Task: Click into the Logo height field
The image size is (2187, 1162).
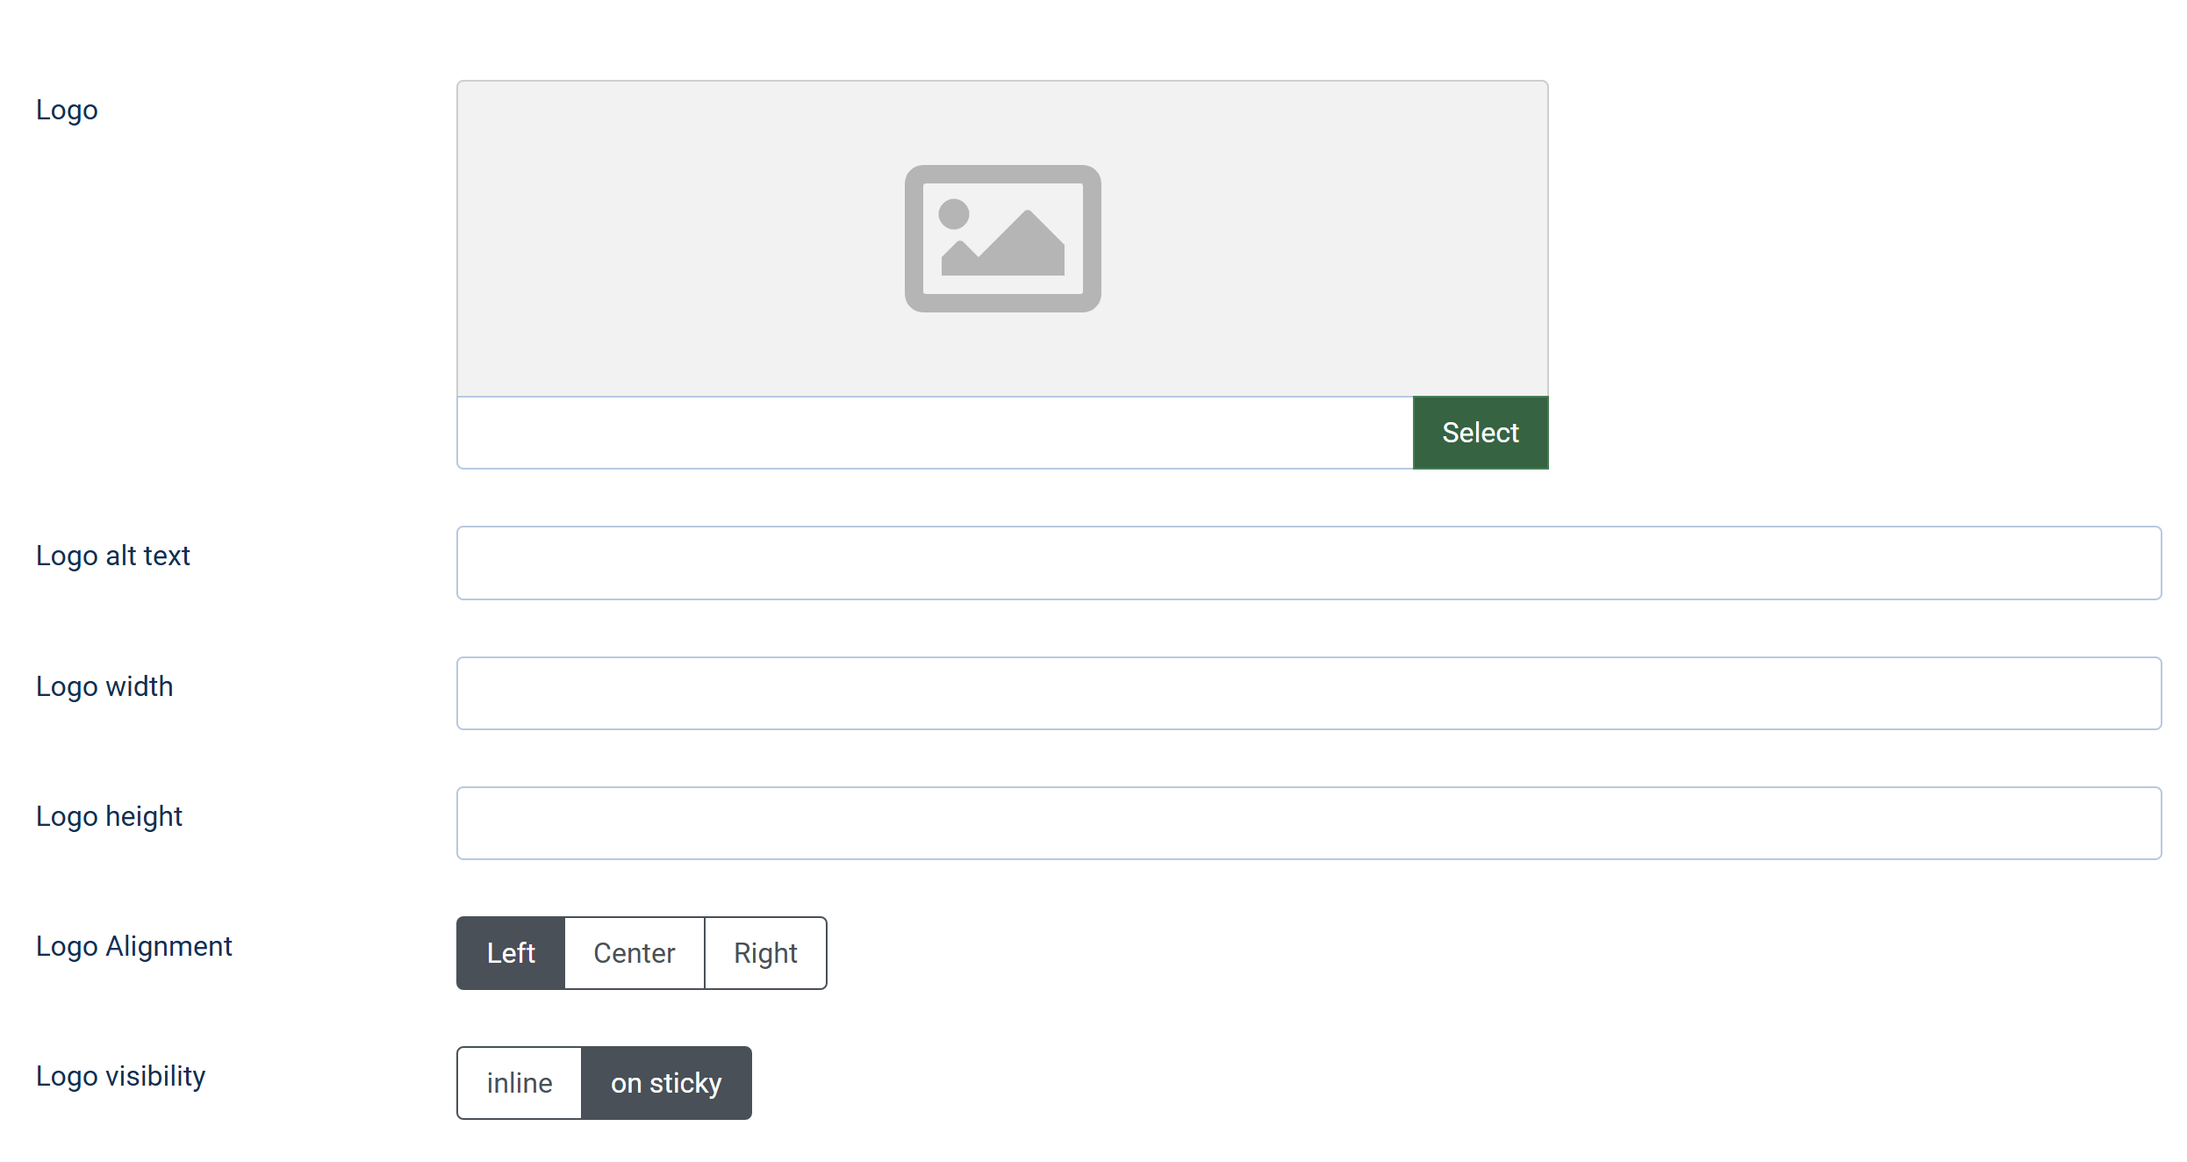Action: click(1309, 823)
